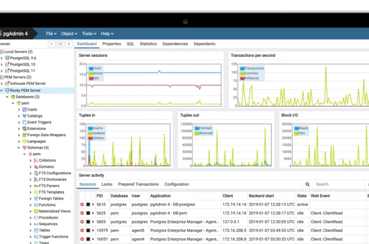Viewport: 369px width, 244px height.
Task: Open the Prepared Transactions tab
Action: point(139,184)
